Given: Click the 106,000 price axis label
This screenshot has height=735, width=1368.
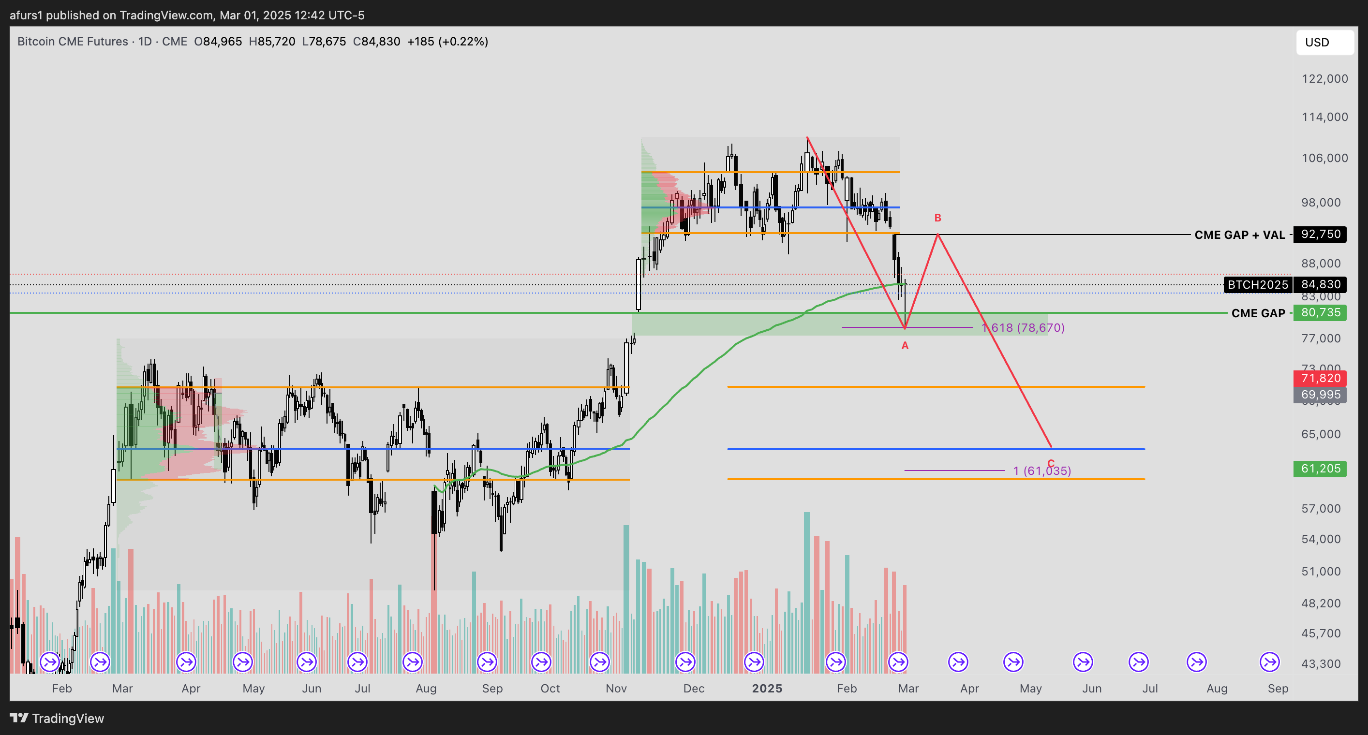Looking at the screenshot, I should coord(1324,158).
